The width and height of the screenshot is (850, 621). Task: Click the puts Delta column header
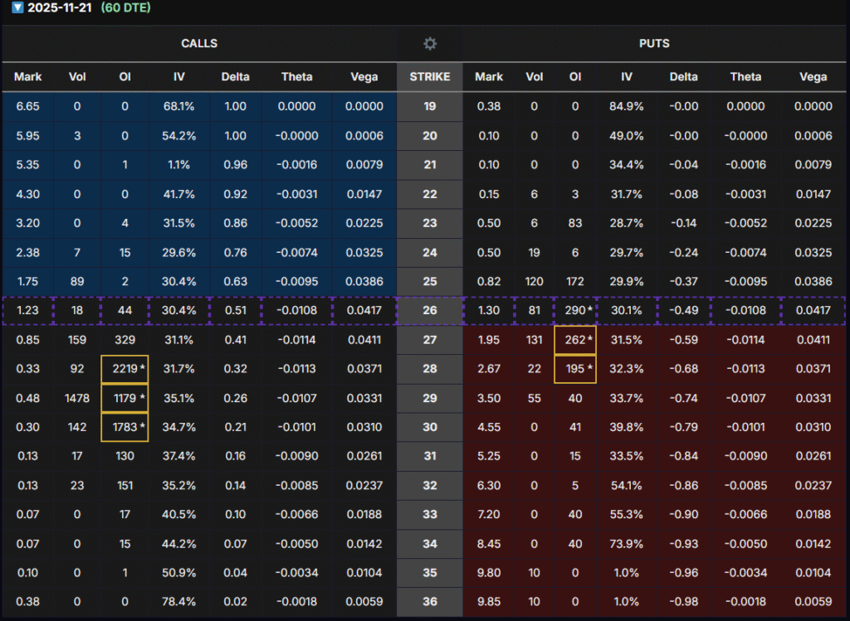(x=683, y=77)
